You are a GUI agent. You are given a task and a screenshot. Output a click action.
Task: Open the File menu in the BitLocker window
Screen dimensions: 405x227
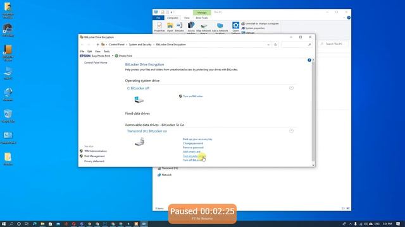(x=82, y=52)
